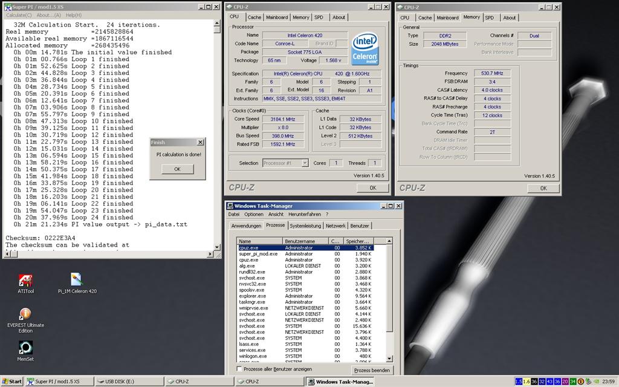619x387 pixels.
Task: Click the purple 20 tray sensor icon
Action: [565, 382]
